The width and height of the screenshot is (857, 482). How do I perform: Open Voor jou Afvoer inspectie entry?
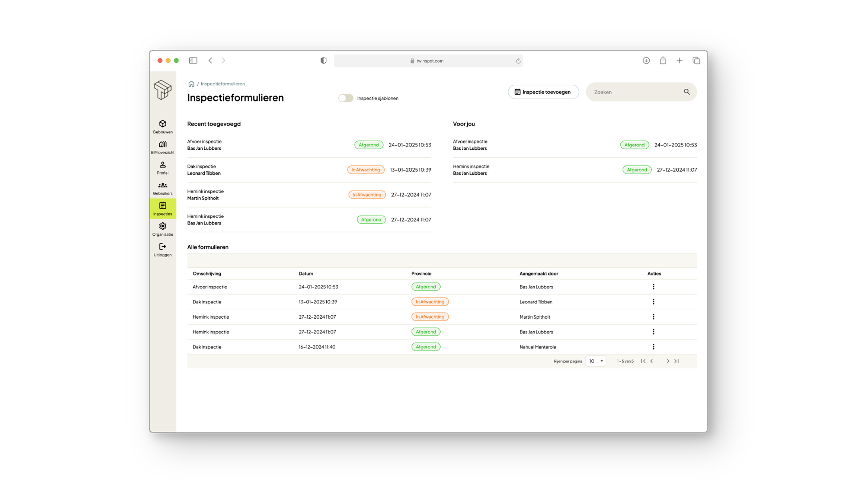click(x=574, y=145)
